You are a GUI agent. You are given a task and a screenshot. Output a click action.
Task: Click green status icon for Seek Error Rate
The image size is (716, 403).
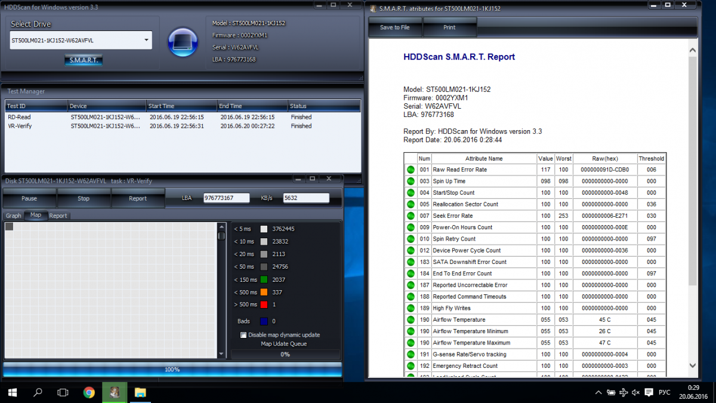(411, 216)
